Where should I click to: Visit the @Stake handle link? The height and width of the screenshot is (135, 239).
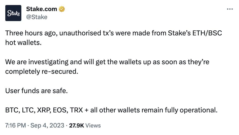(37, 17)
